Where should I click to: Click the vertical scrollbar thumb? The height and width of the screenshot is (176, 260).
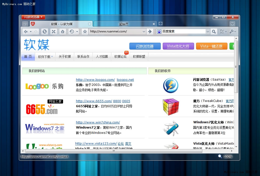click(x=236, y=67)
